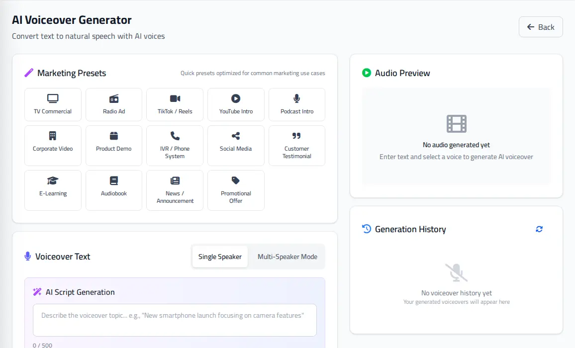Enable Multi-Speaker Mode
Viewport: 575px width, 348px height.
tap(287, 257)
